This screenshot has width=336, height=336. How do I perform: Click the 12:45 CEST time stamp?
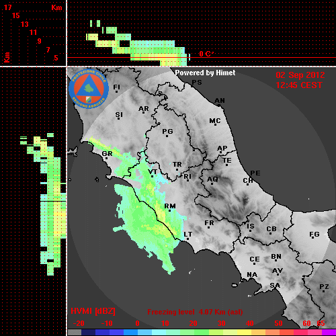pyautogui.click(x=299, y=85)
